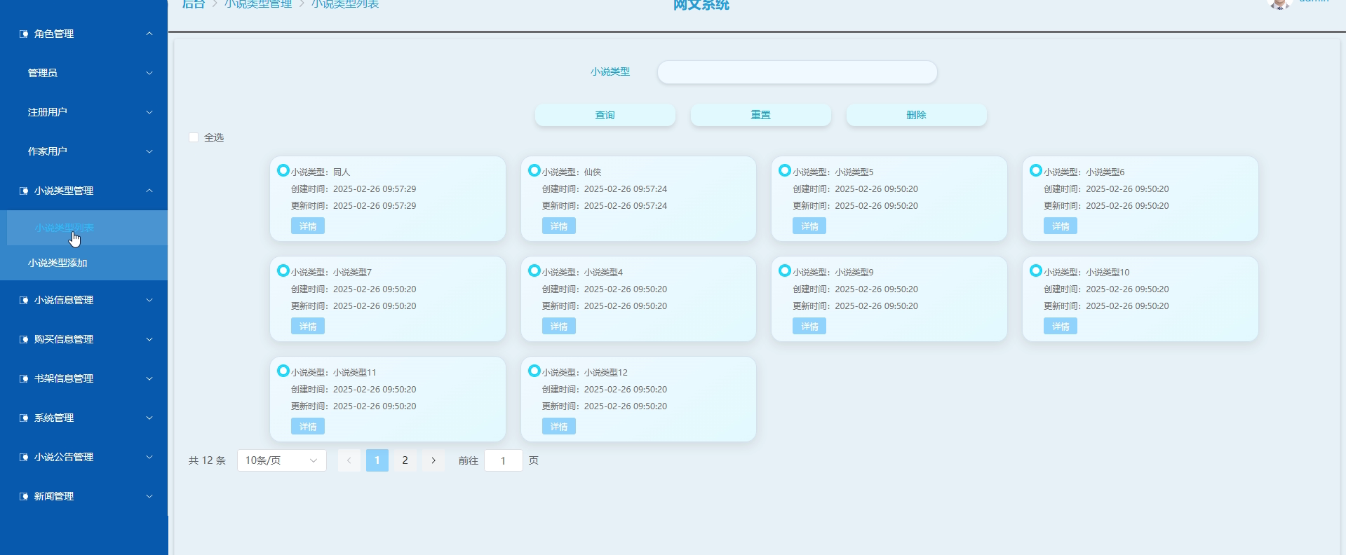The height and width of the screenshot is (555, 1346).
Task: Open 详情 for the 小说类型11 card
Action: click(x=308, y=427)
